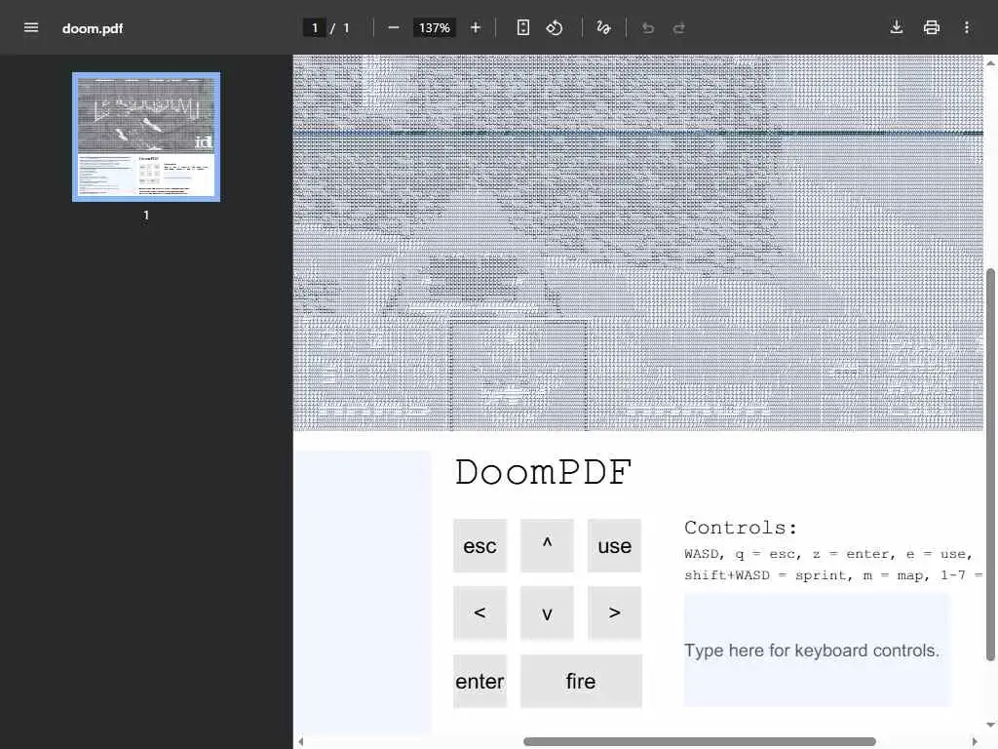Screen dimensions: 998x749
Task: Click the scroll right arrow
Action: (975, 741)
